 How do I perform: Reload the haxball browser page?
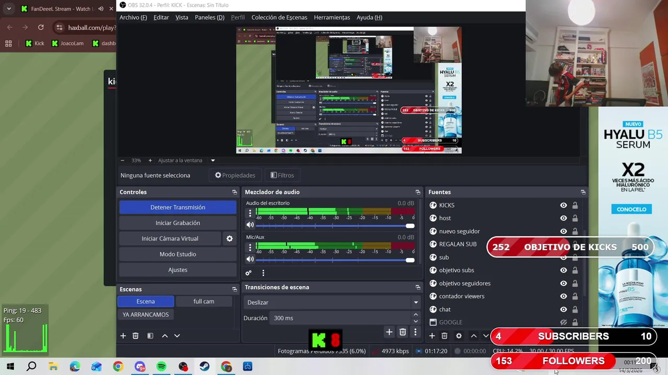pos(41,27)
